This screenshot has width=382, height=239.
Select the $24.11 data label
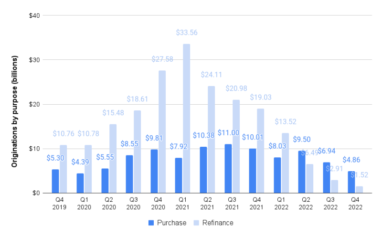211,75
